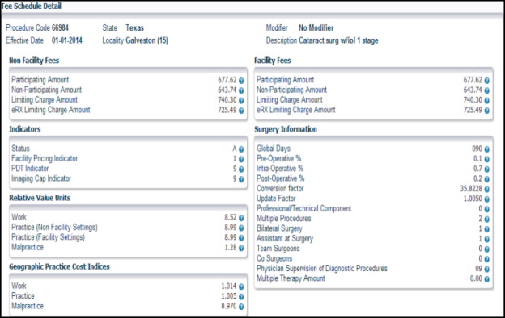Open help icon beside PDT Indicator

[241, 169]
